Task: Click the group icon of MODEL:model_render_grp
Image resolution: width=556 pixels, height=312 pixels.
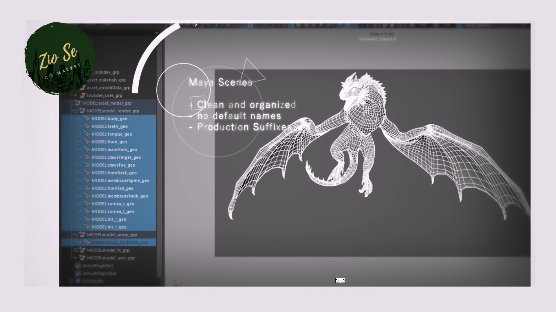Action: pos(83,111)
